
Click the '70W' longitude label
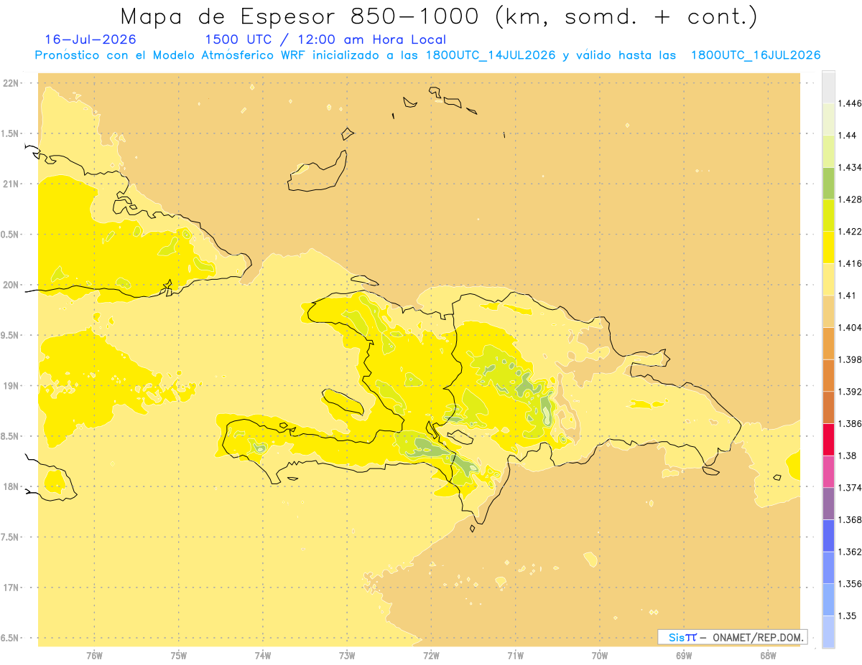pyautogui.click(x=600, y=655)
